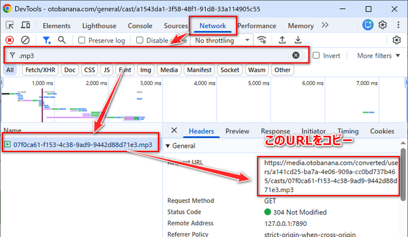Open the network search magnifier
The image size is (408, 237).
point(62,40)
